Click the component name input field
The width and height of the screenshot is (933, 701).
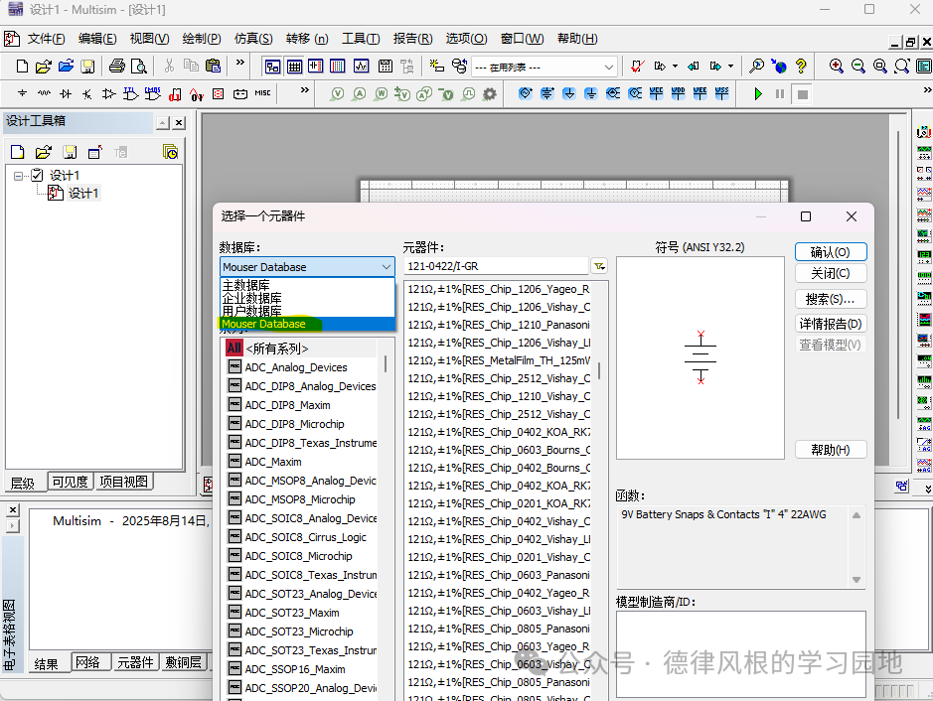[496, 266]
